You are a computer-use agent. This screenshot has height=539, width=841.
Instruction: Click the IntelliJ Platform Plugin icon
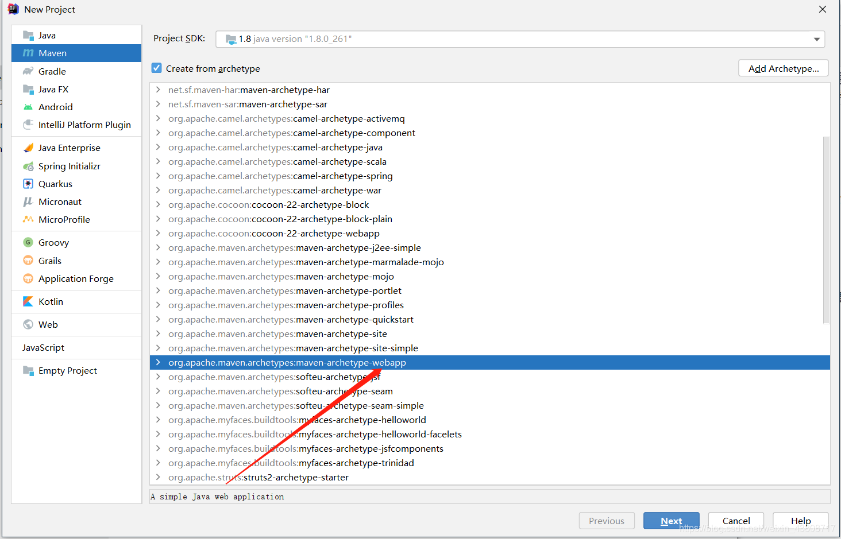click(x=28, y=125)
